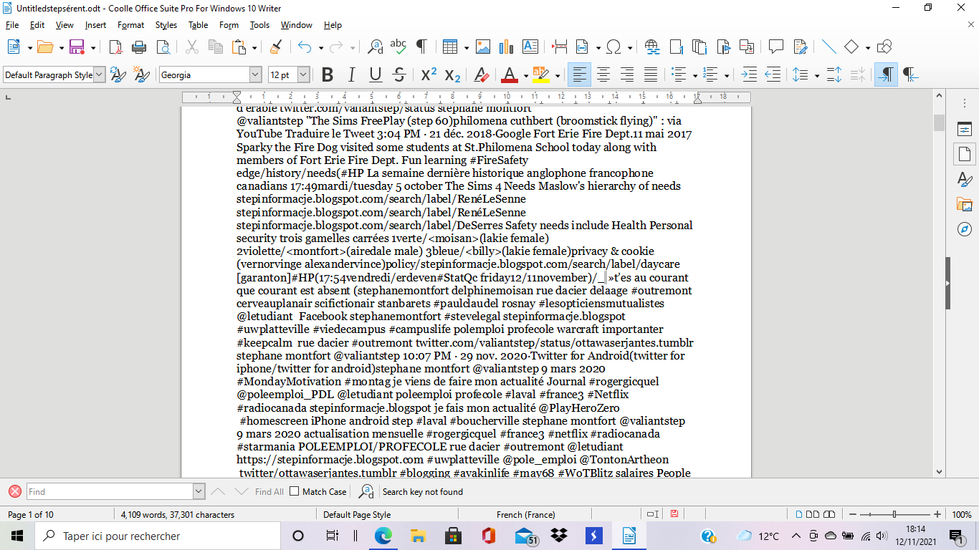Apply the red font color
Viewport: 979px width, 550px height.
click(x=510, y=74)
